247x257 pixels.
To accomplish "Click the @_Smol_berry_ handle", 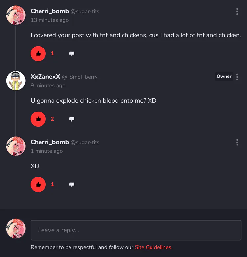I will click(x=81, y=77).
